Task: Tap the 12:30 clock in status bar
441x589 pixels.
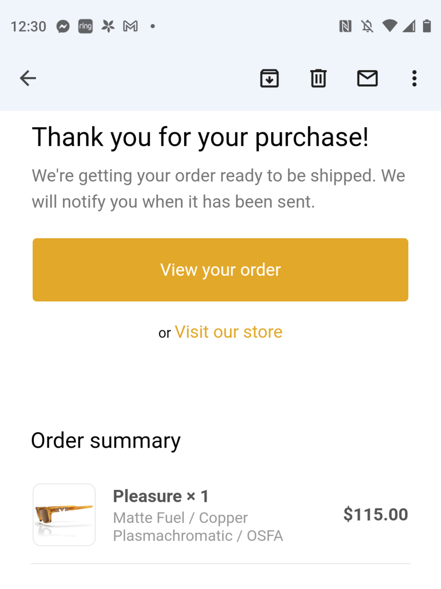Action: pos(28,27)
